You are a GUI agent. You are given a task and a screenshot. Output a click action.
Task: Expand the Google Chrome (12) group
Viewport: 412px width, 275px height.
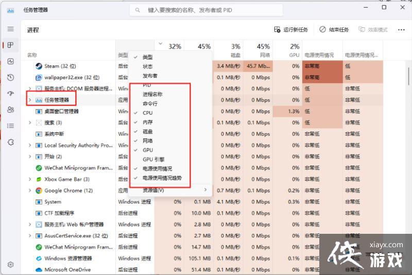[x=30, y=191]
